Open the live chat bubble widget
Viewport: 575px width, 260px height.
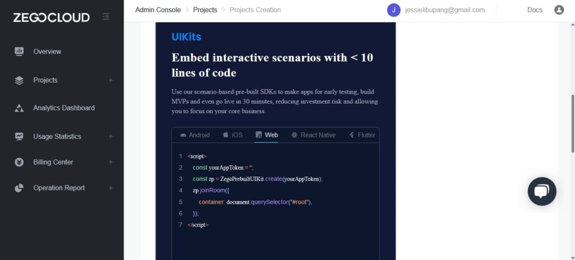(x=542, y=191)
